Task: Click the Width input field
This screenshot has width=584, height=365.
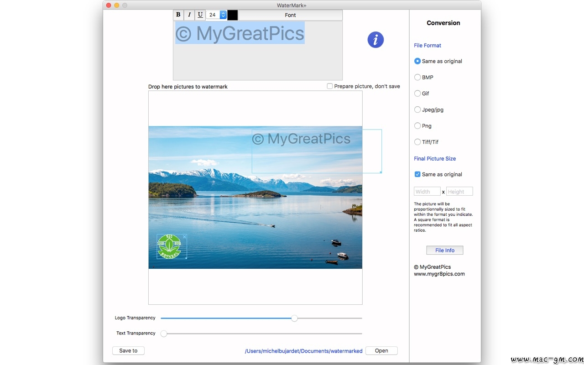Action: (x=427, y=192)
